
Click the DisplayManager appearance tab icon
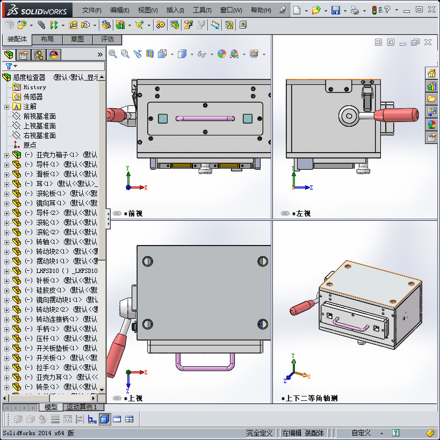coord(54,54)
